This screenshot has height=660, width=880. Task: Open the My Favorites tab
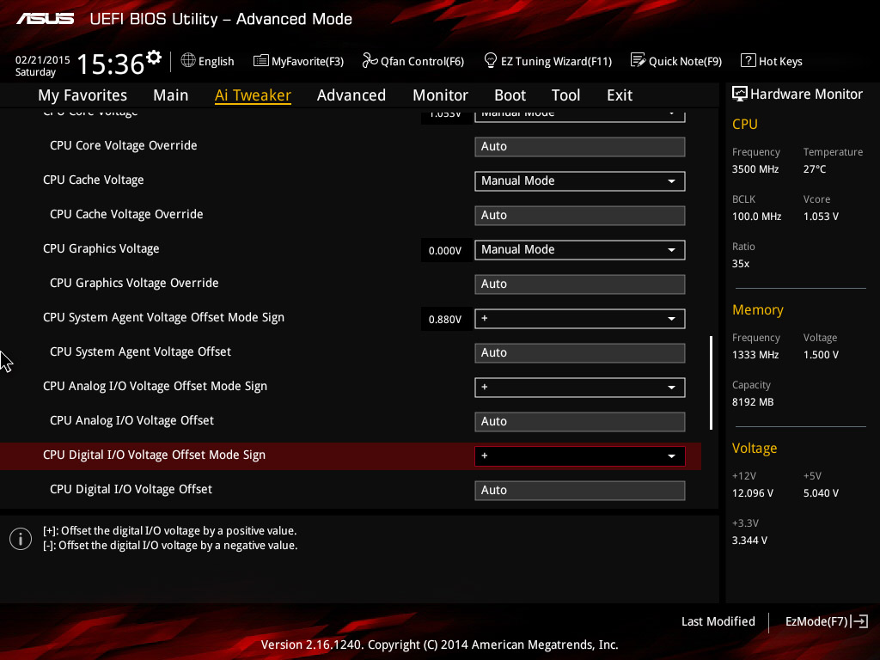pyautogui.click(x=82, y=95)
